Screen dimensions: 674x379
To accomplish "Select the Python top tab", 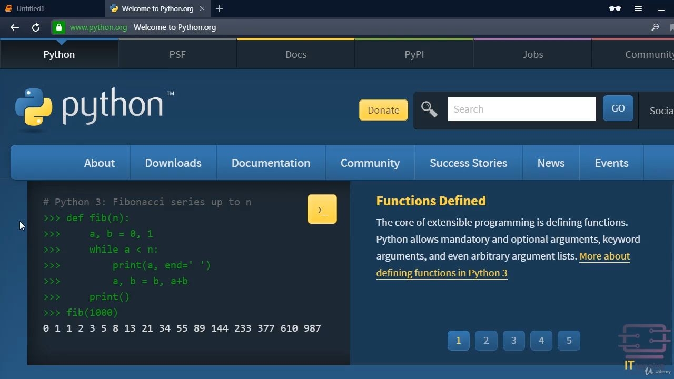I will [59, 54].
